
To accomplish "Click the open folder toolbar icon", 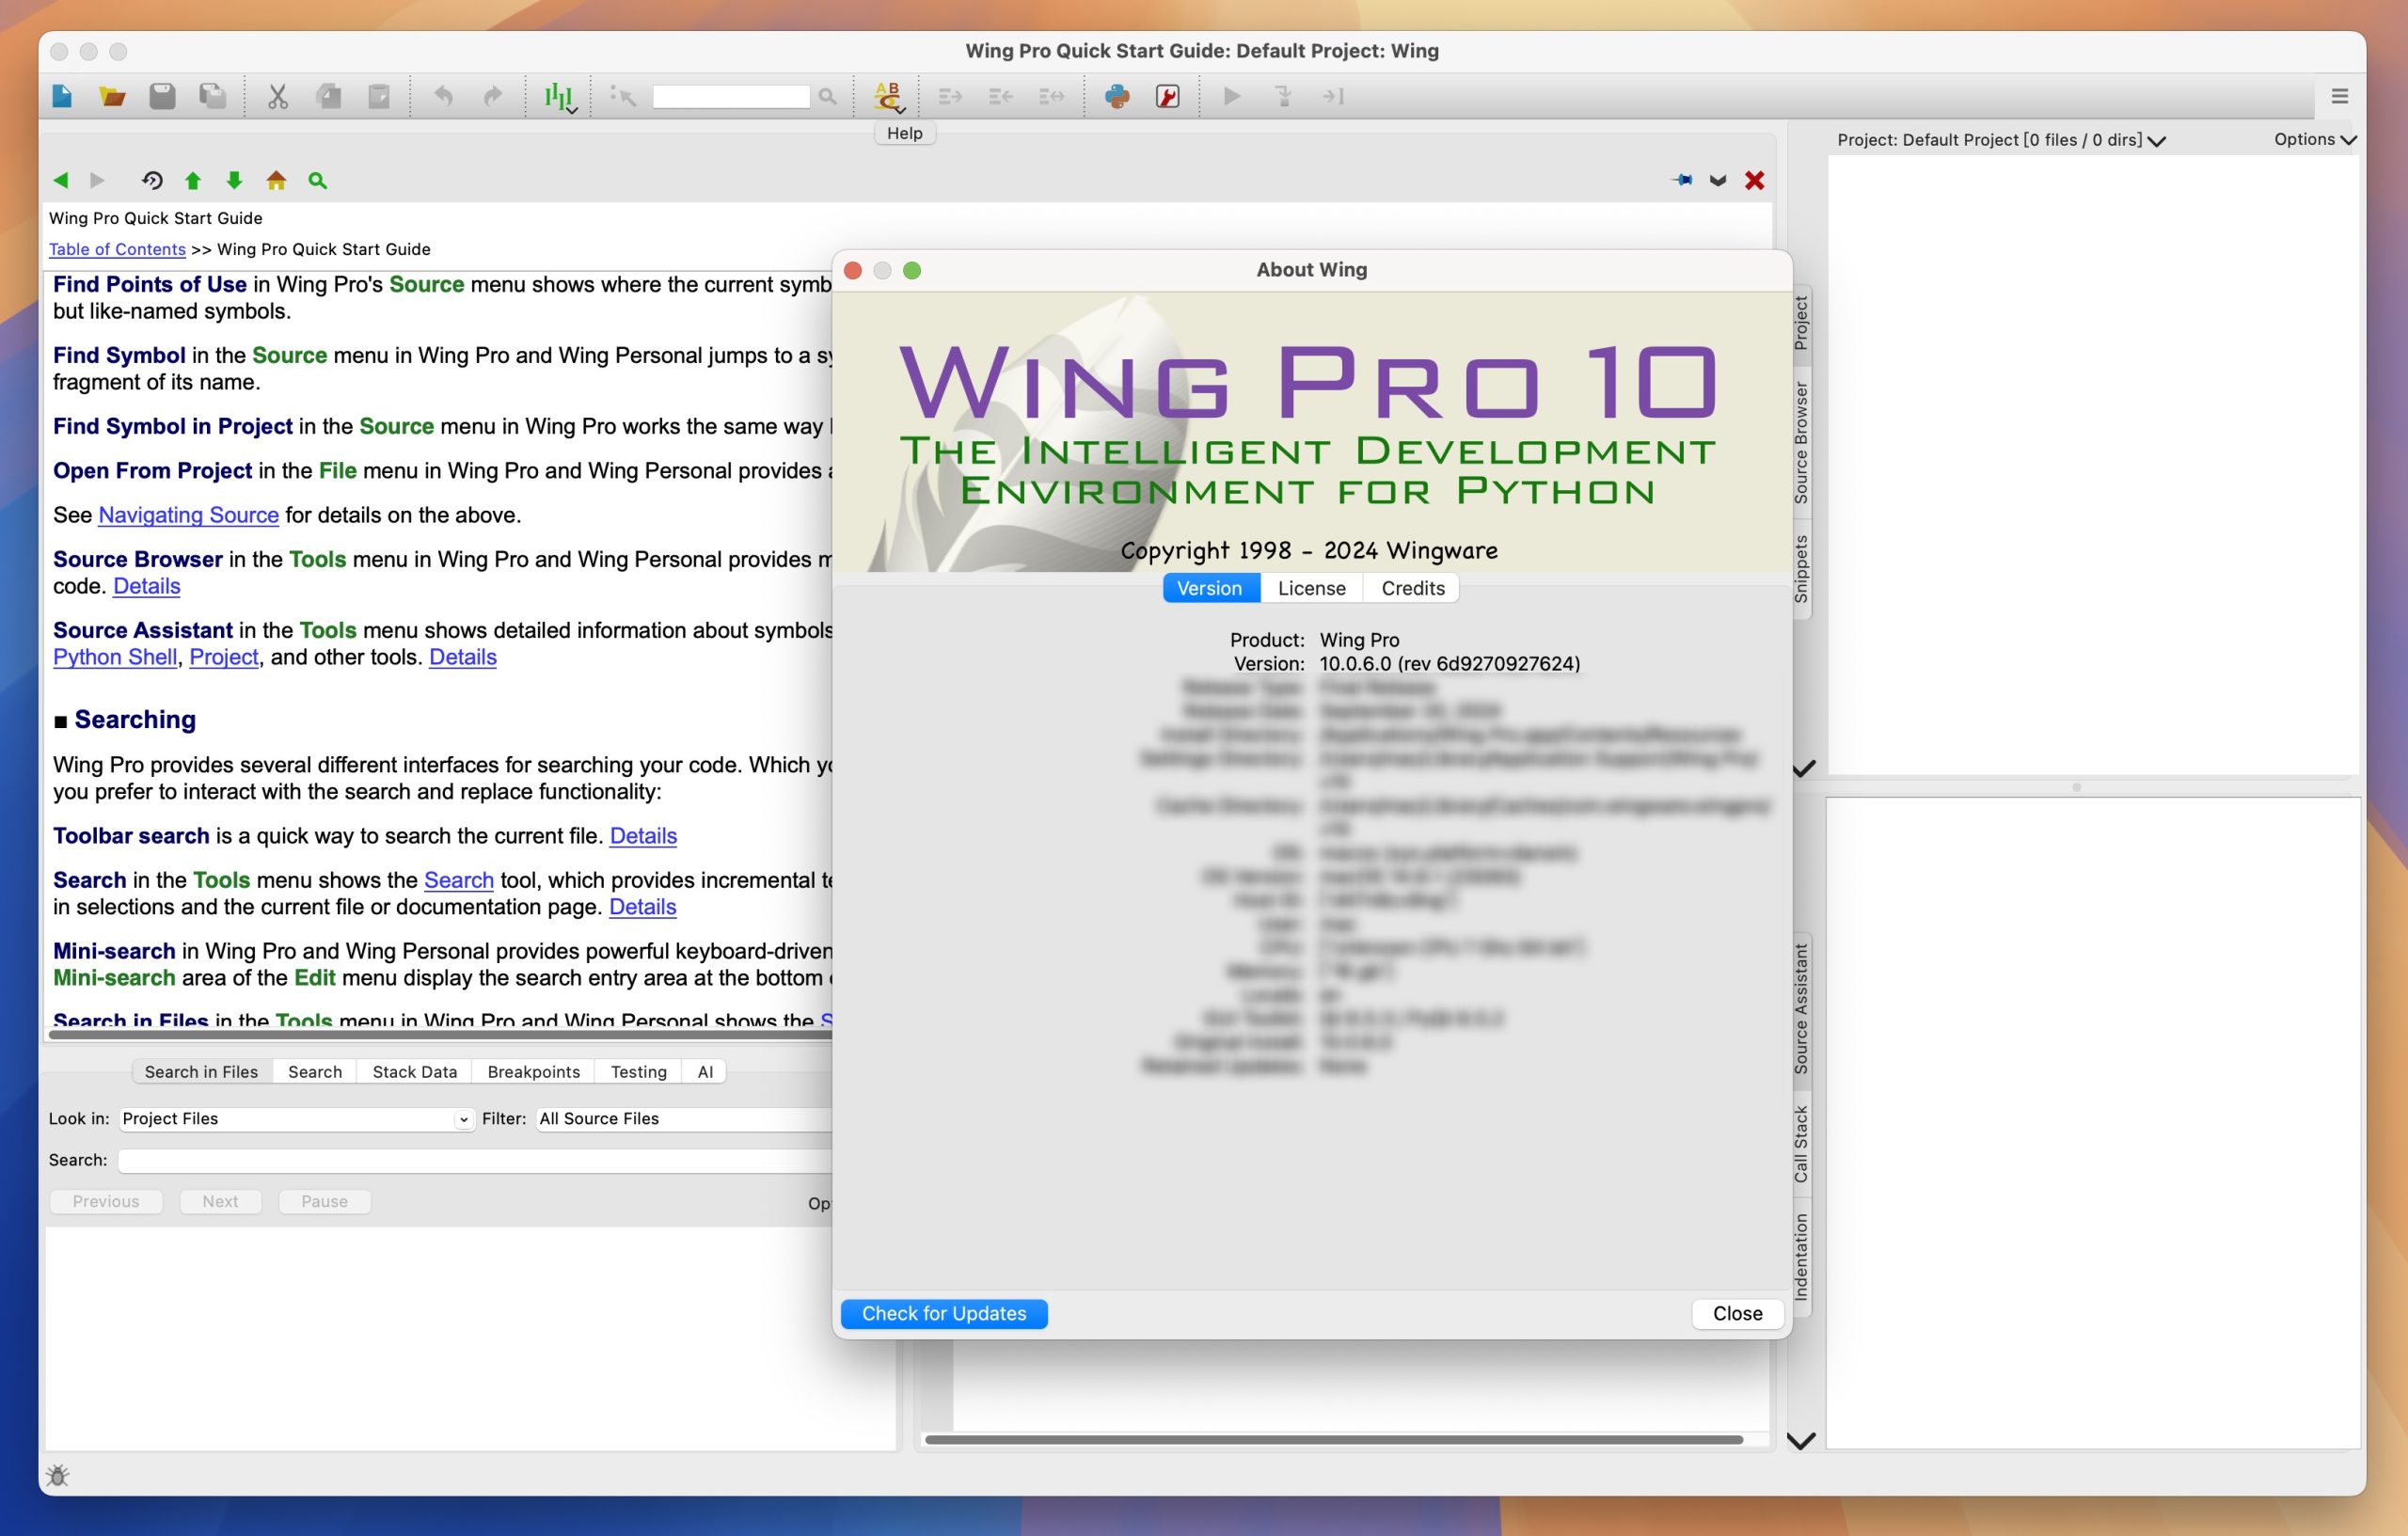I will click(112, 96).
